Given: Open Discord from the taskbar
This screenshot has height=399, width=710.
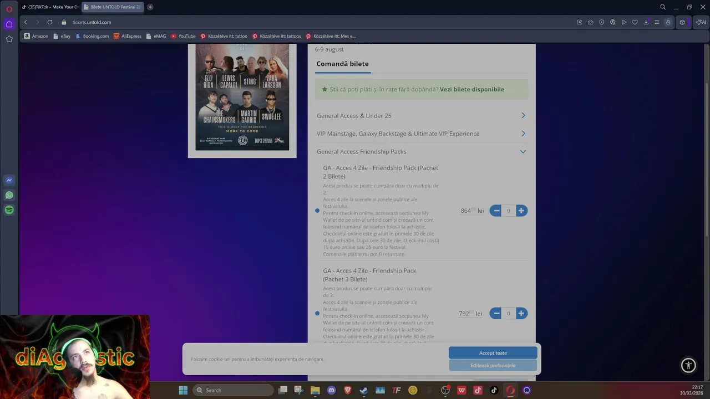Looking at the screenshot, I should coord(332,390).
